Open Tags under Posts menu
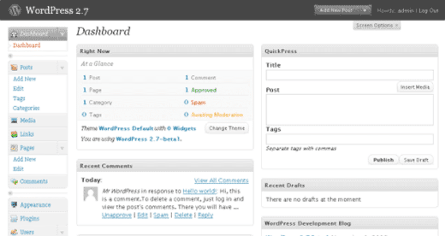This screenshot has width=445, height=236. [x=19, y=98]
